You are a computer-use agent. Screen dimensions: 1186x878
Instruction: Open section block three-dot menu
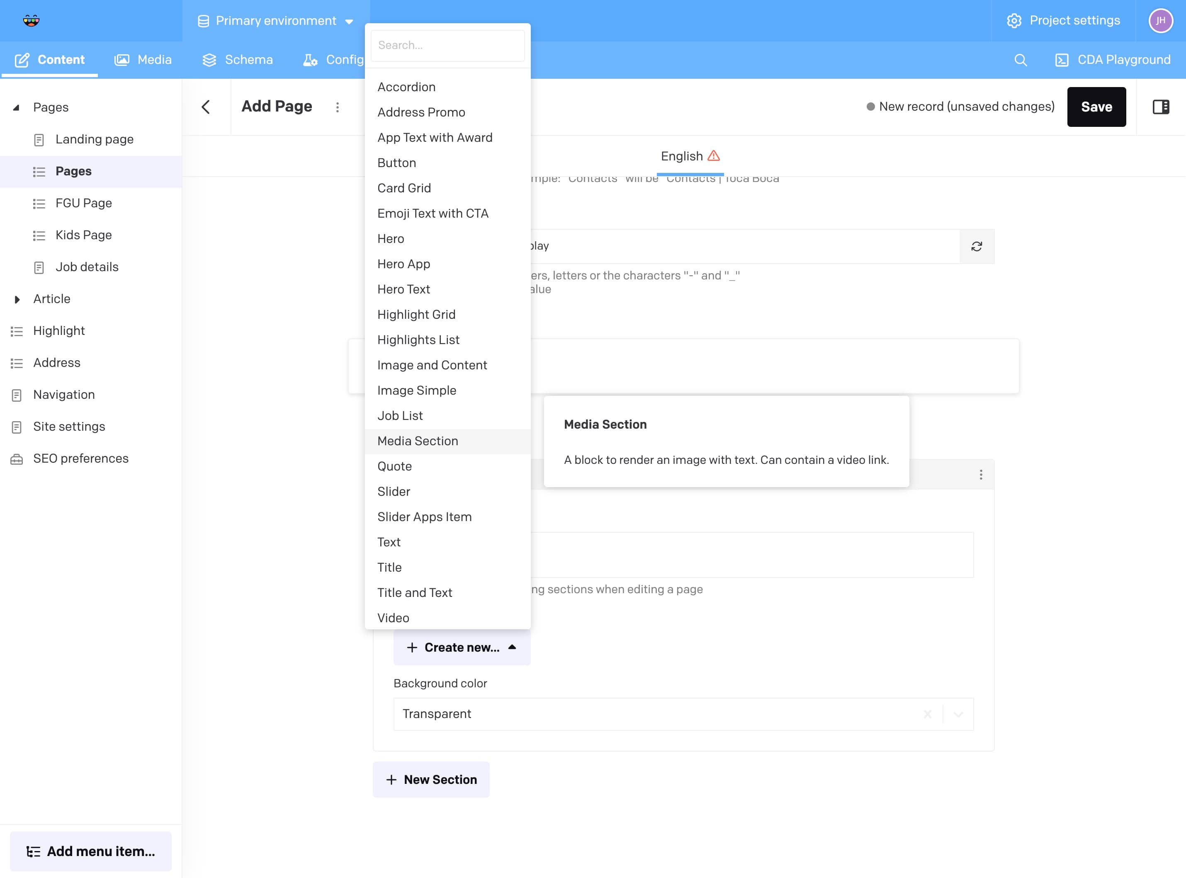point(981,475)
